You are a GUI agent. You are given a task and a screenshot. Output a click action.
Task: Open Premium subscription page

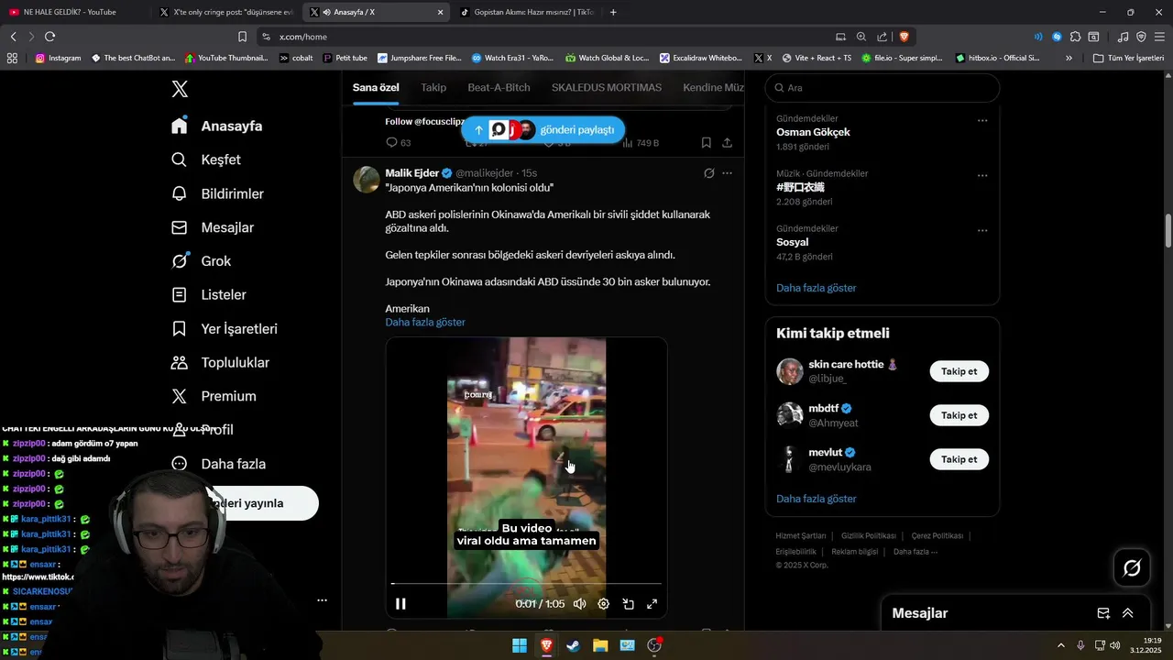pyautogui.click(x=214, y=396)
